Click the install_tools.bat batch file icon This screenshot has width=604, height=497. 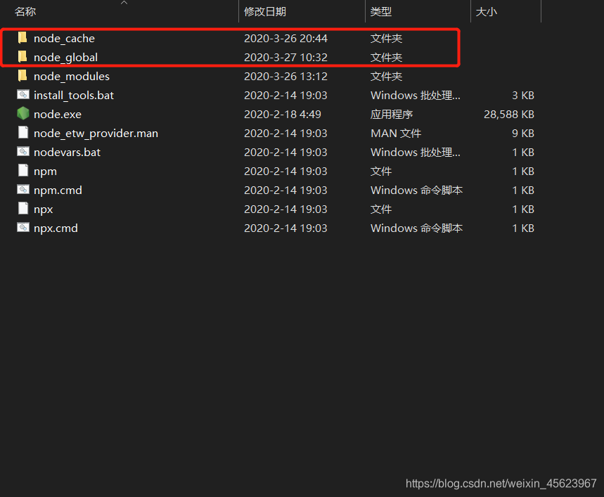pyautogui.click(x=23, y=94)
